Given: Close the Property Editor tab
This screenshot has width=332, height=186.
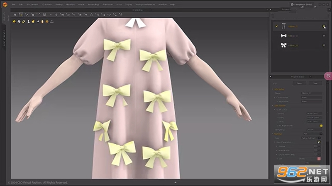Looking at the screenshot, I should click(x=310, y=77).
